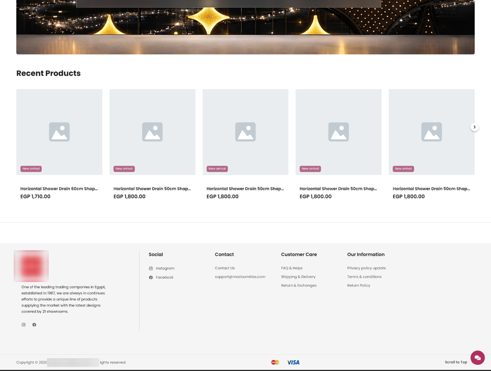The image size is (491, 371).
Task: Open the Return Policy page
Action: point(358,285)
